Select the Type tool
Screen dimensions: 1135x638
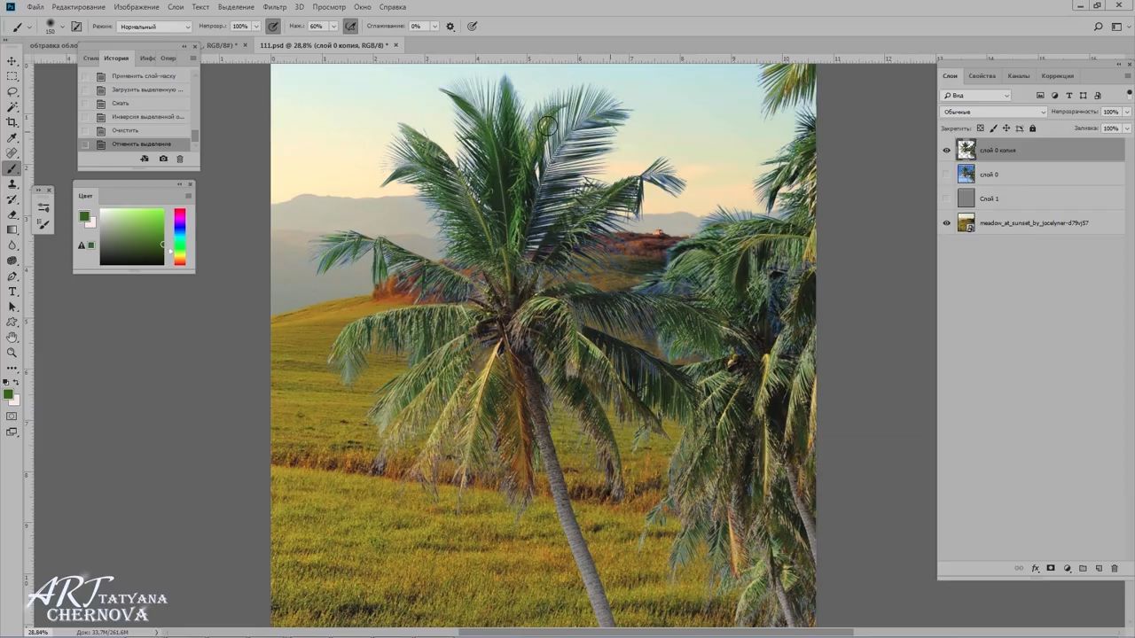12,291
